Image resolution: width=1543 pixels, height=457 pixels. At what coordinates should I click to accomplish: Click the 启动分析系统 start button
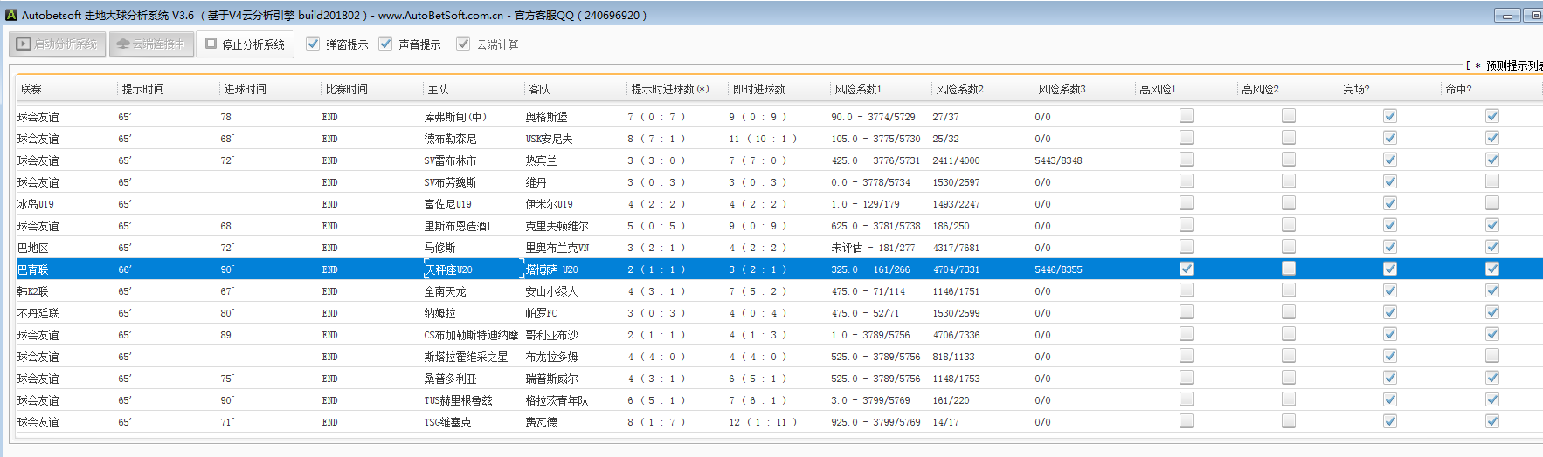[58, 44]
